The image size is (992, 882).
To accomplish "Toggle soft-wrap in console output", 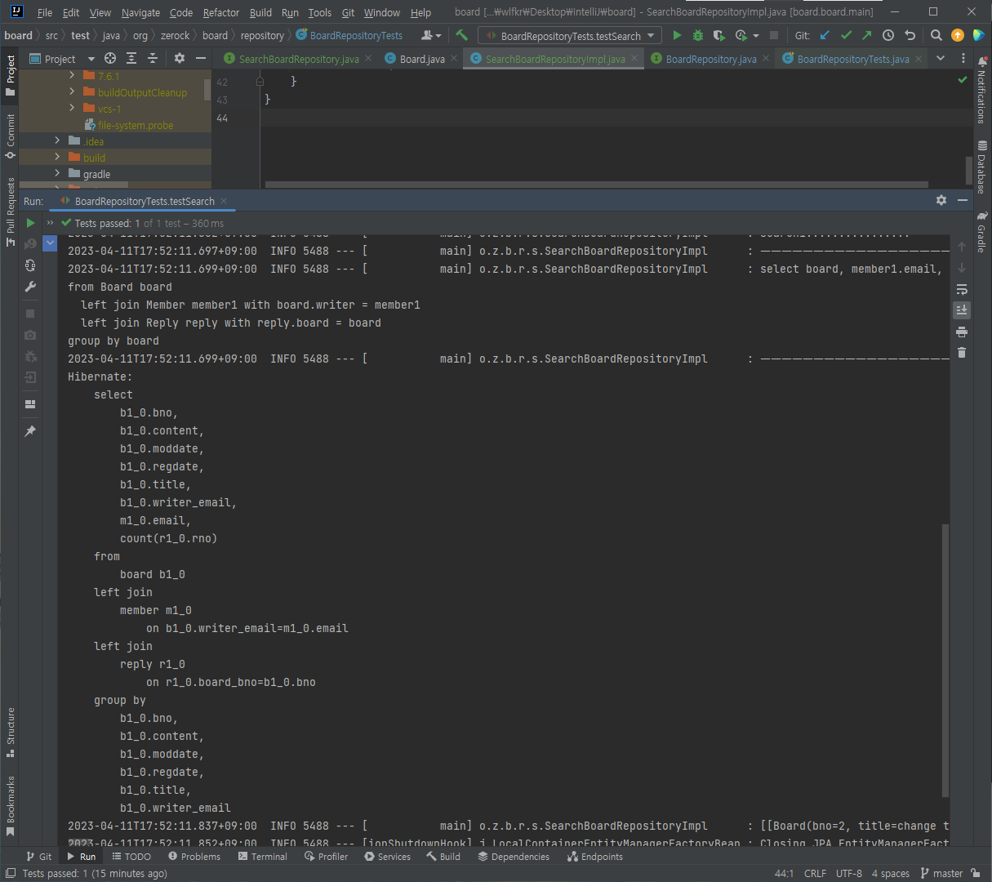I will pyautogui.click(x=962, y=289).
